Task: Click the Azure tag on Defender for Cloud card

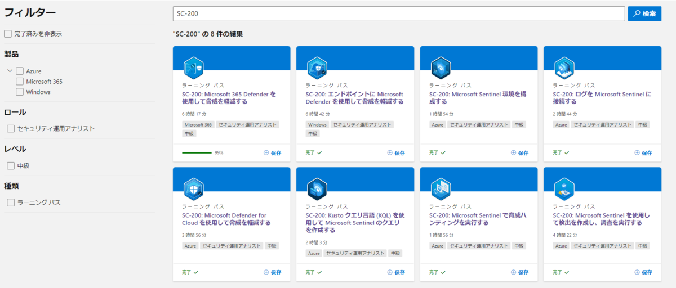Action: (190, 246)
